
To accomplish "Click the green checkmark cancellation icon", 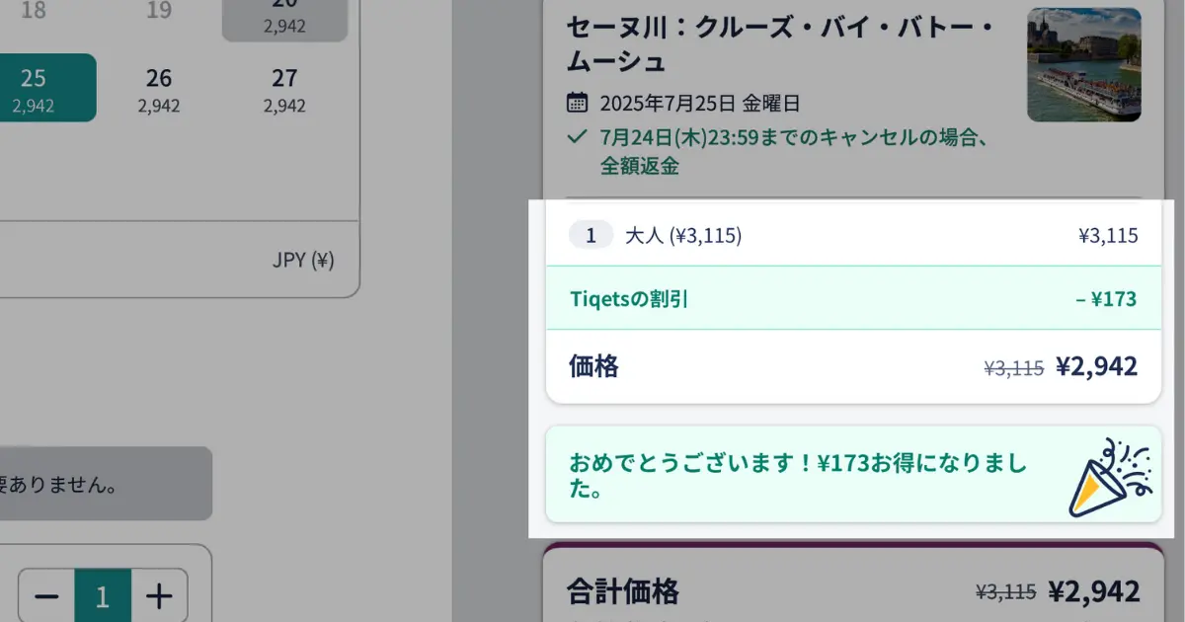I will click(577, 136).
